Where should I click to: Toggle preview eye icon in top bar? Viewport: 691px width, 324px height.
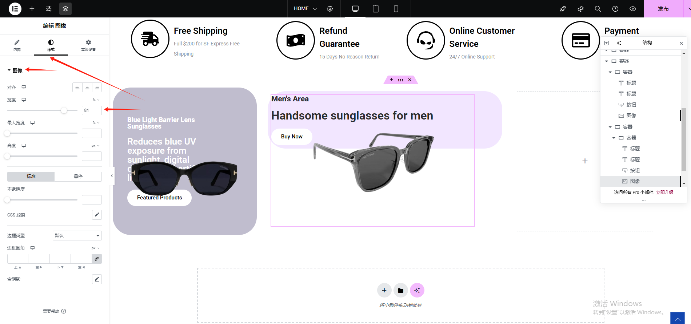pos(633,9)
